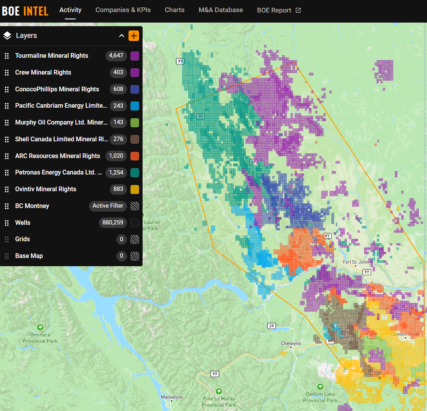Open Pacific Canbriam light blue swatch
The height and width of the screenshot is (411, 427).
pyautogui.click(x=135, y=106)
